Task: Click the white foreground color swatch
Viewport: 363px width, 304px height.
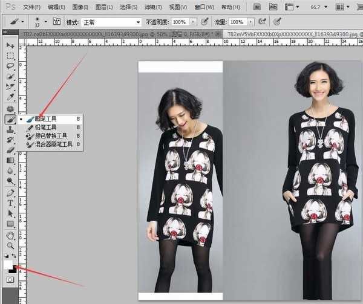Action: 8,264
